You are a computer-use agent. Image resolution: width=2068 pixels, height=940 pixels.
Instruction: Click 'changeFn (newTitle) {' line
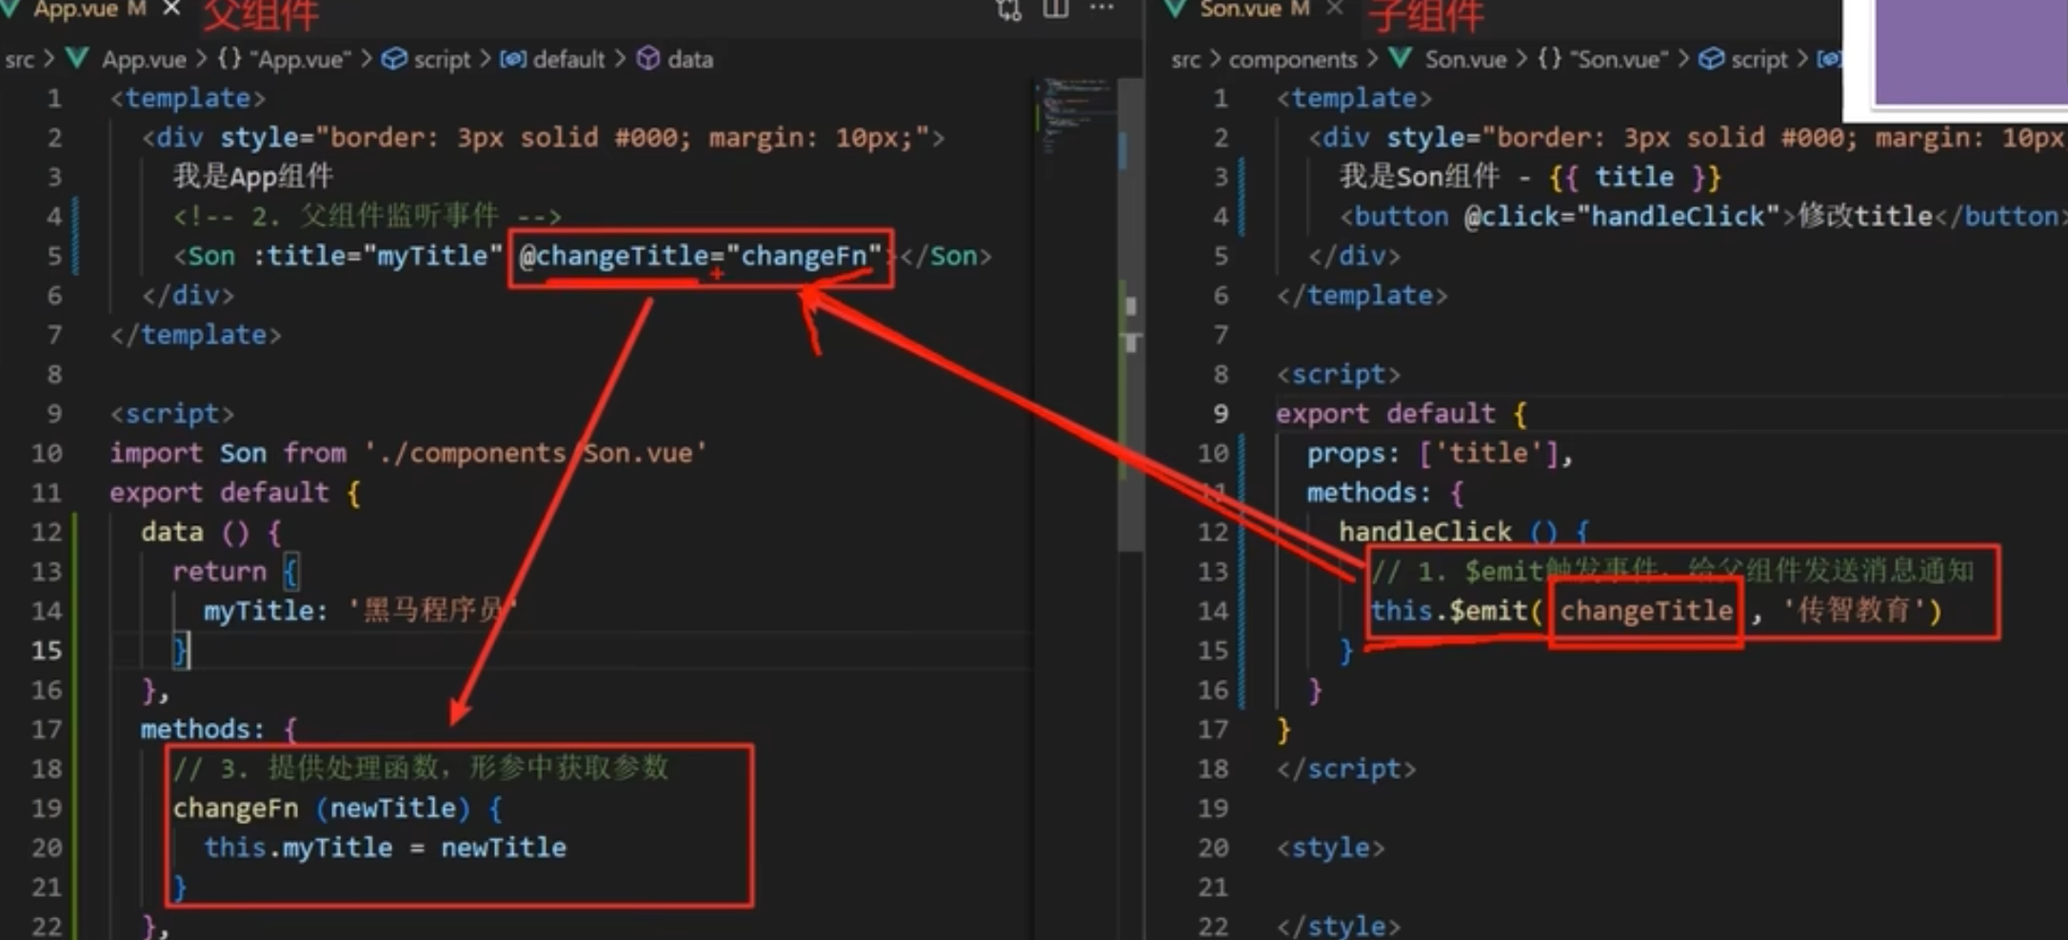pyautogui.click(x=337, y=809)
